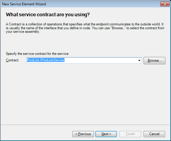The height and width of the screenshot is (141, 171).
Task: Close the wizard with the red X
Action: point(165,4)
